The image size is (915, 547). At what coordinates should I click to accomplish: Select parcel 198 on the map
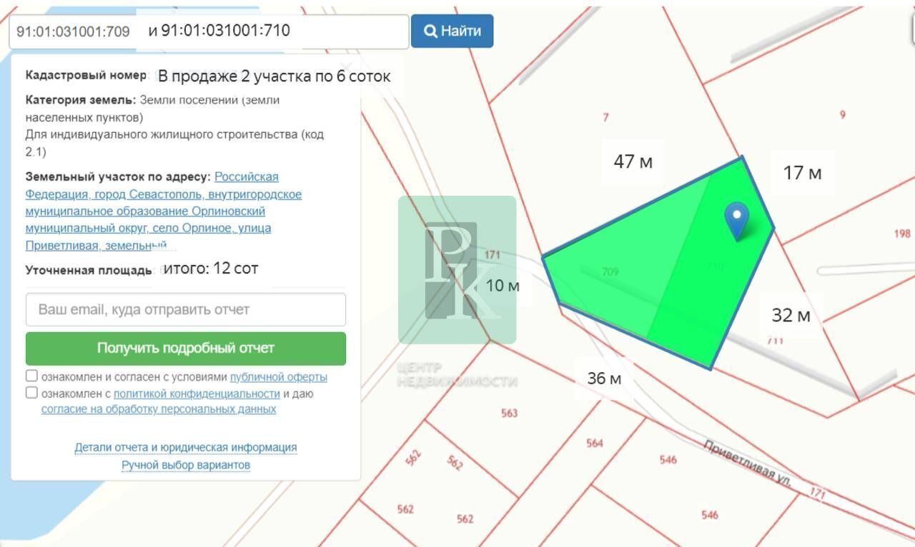click(x=902, y=234)
